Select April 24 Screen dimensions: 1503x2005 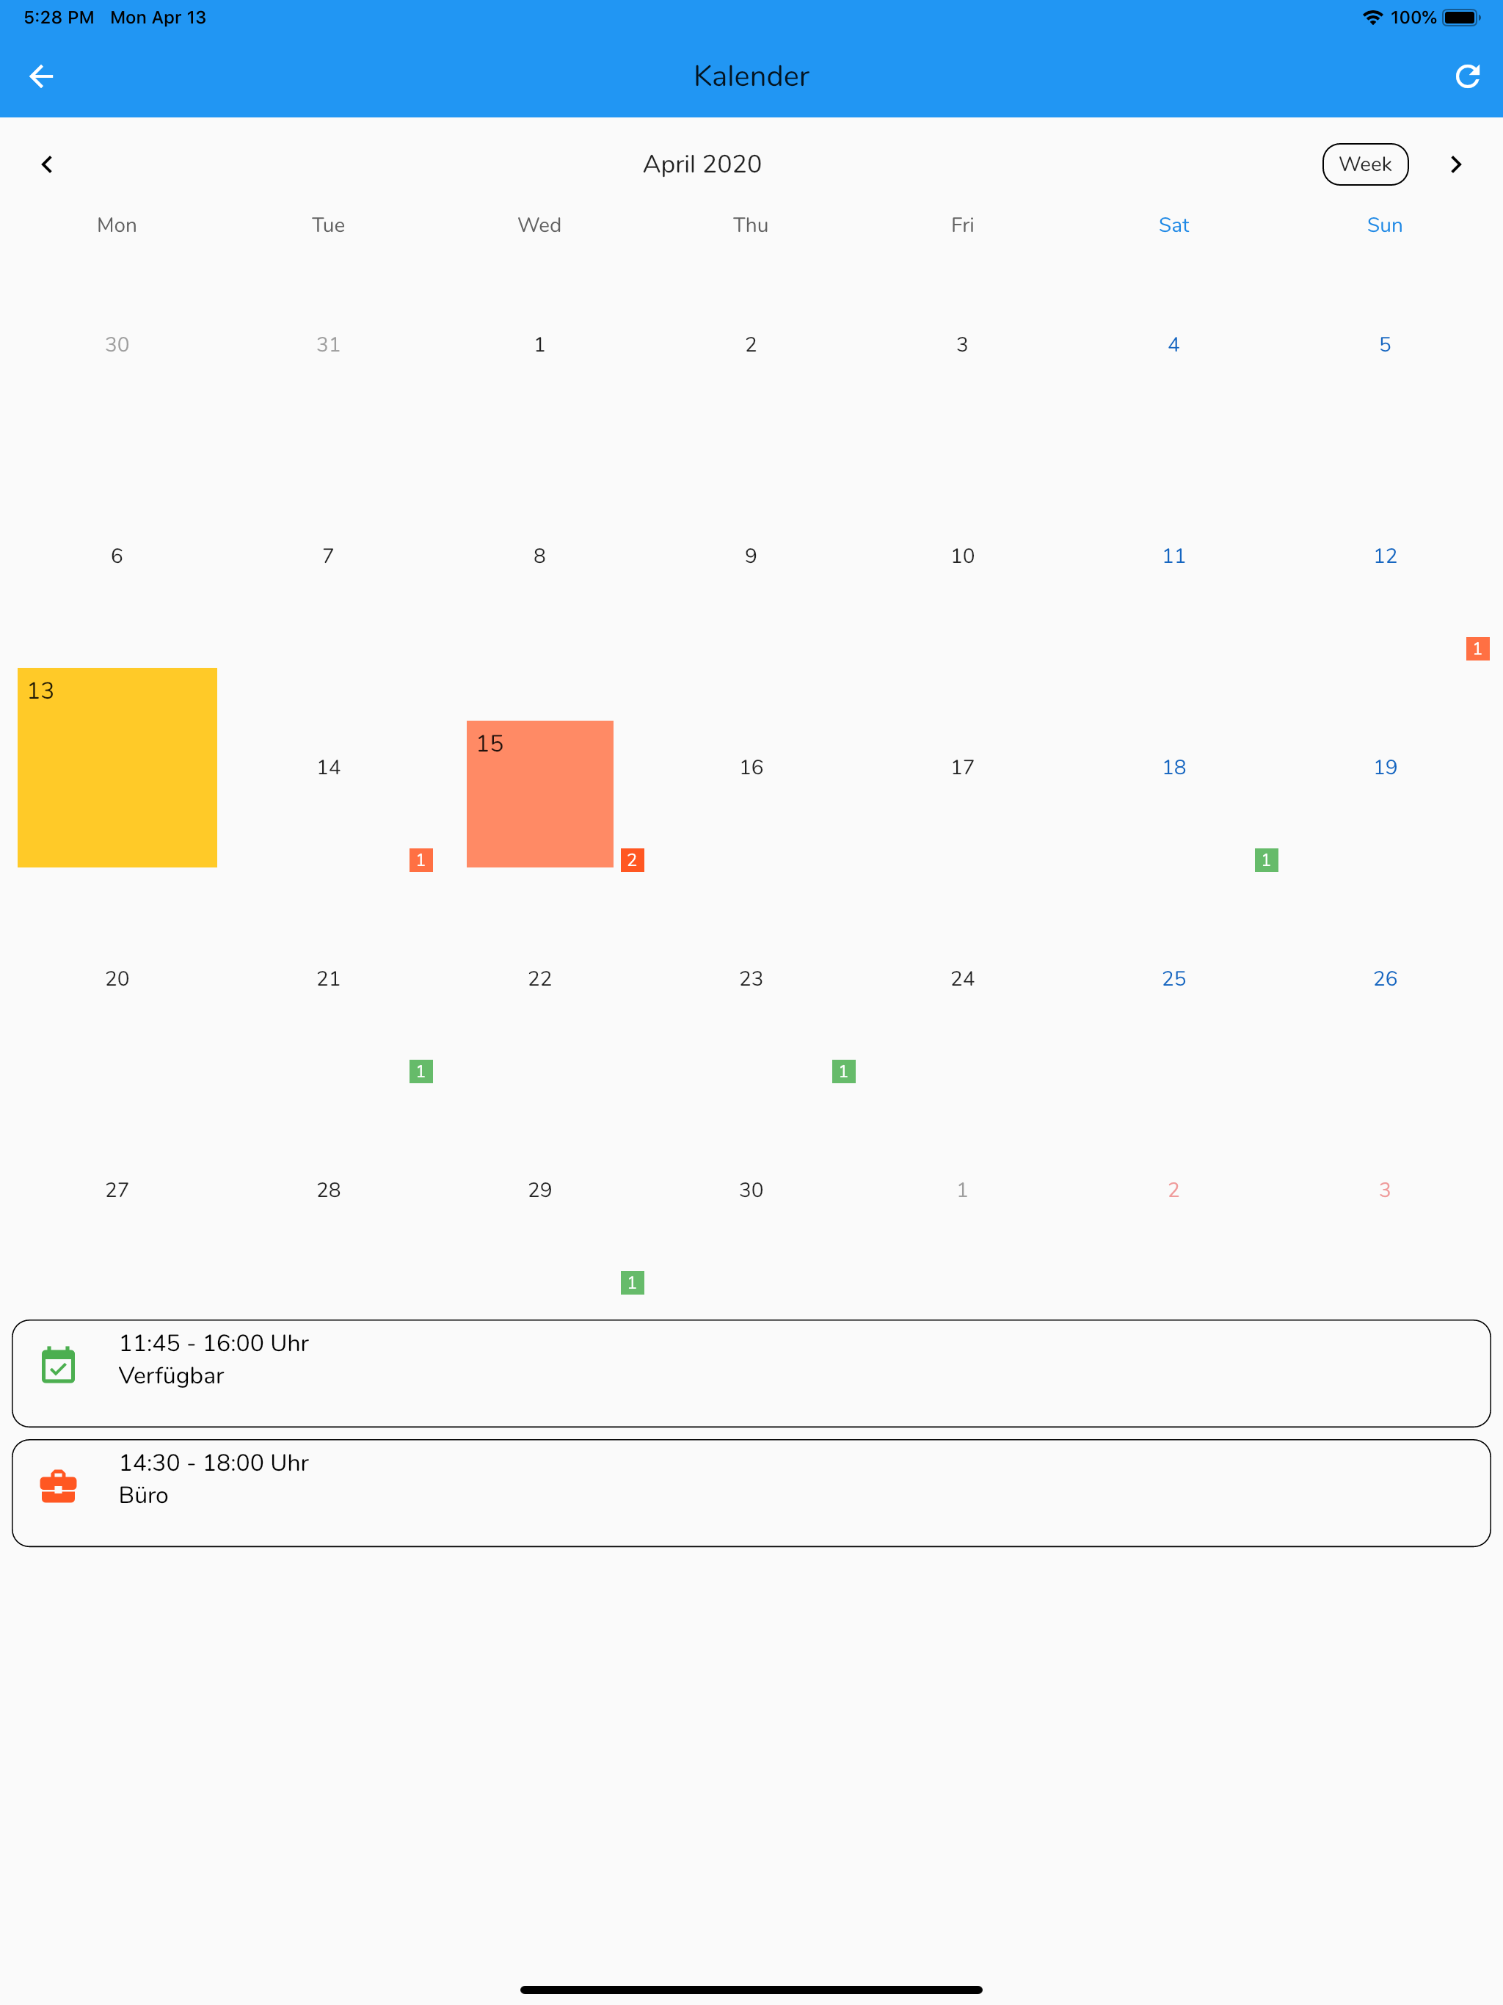pyautogui.click(x=962, y=979)
